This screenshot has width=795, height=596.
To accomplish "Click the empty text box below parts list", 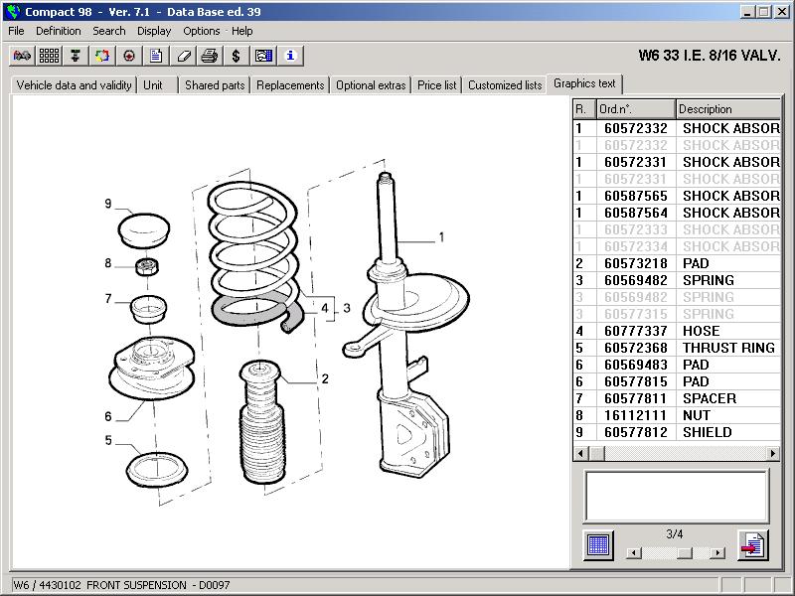I will click(677, 496).
